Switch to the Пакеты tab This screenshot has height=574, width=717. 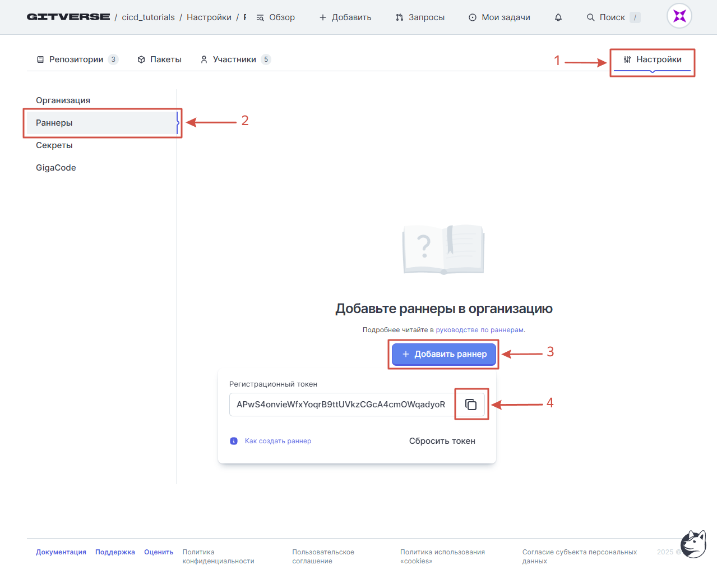tap(160, 59)
